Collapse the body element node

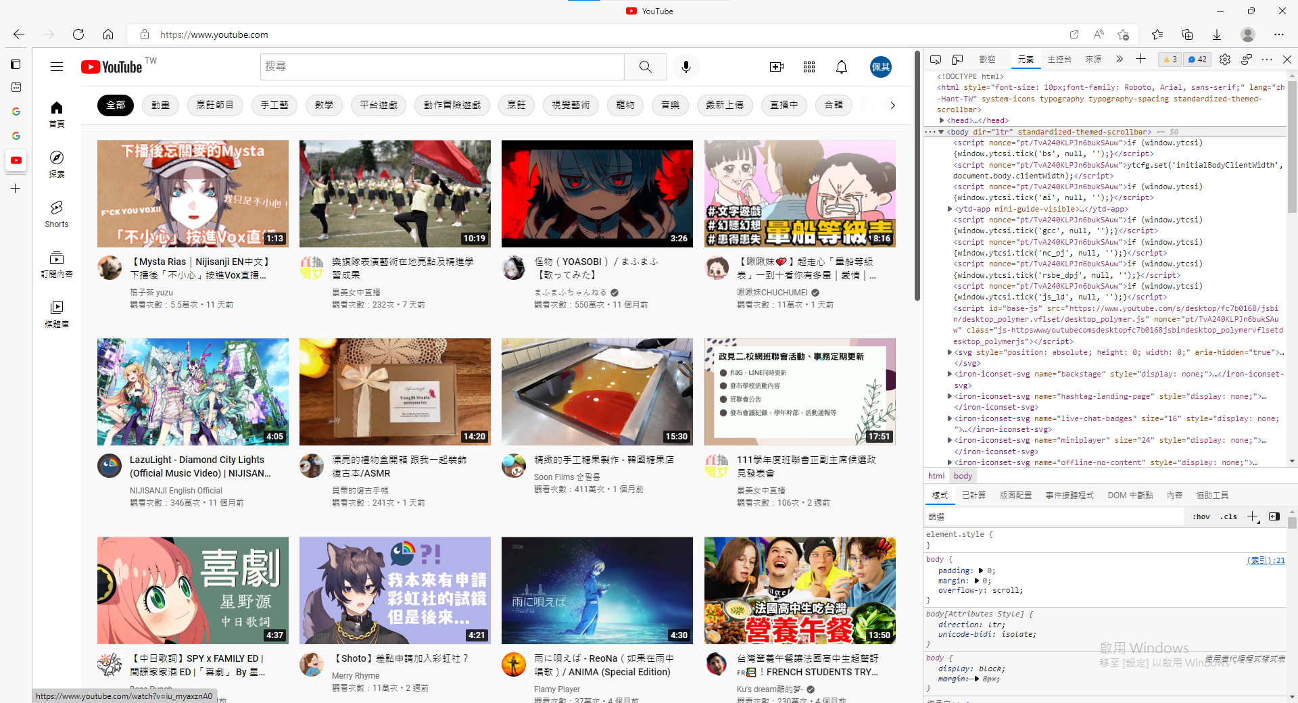pos(941,132)
